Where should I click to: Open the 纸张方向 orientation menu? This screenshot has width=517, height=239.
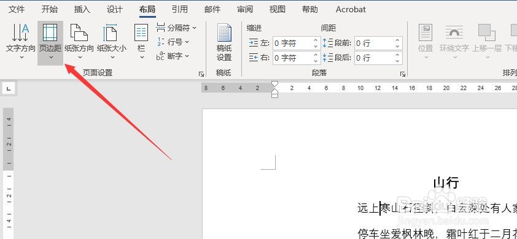79,42
